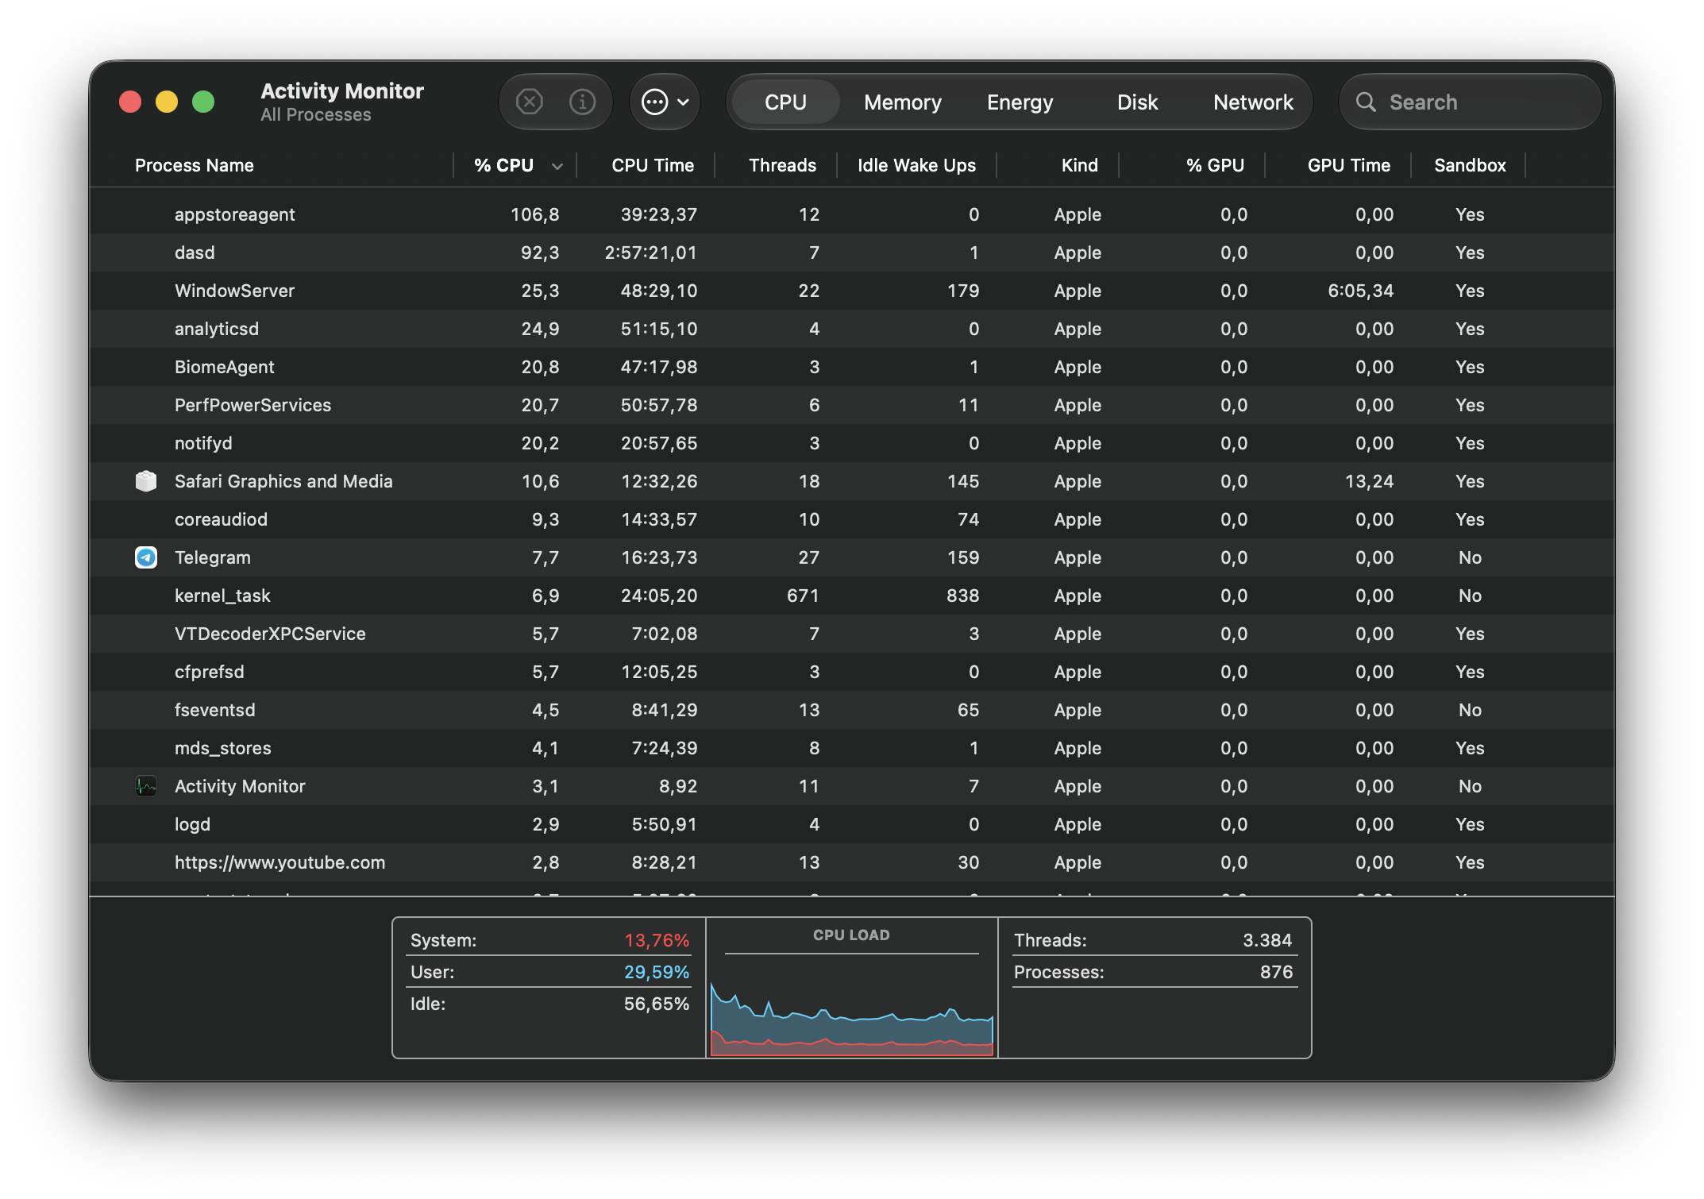Click the Processes 876 total
Image resolution: width=1704 pixels, height=1199 pixels.
pos(1277,972)
